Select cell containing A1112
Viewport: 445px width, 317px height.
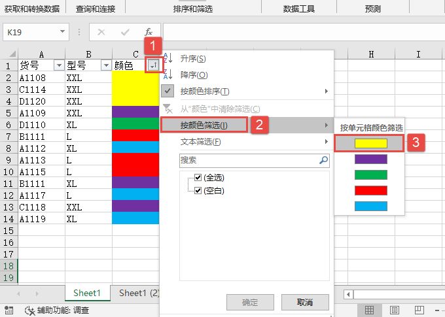(x=41, y=148)
